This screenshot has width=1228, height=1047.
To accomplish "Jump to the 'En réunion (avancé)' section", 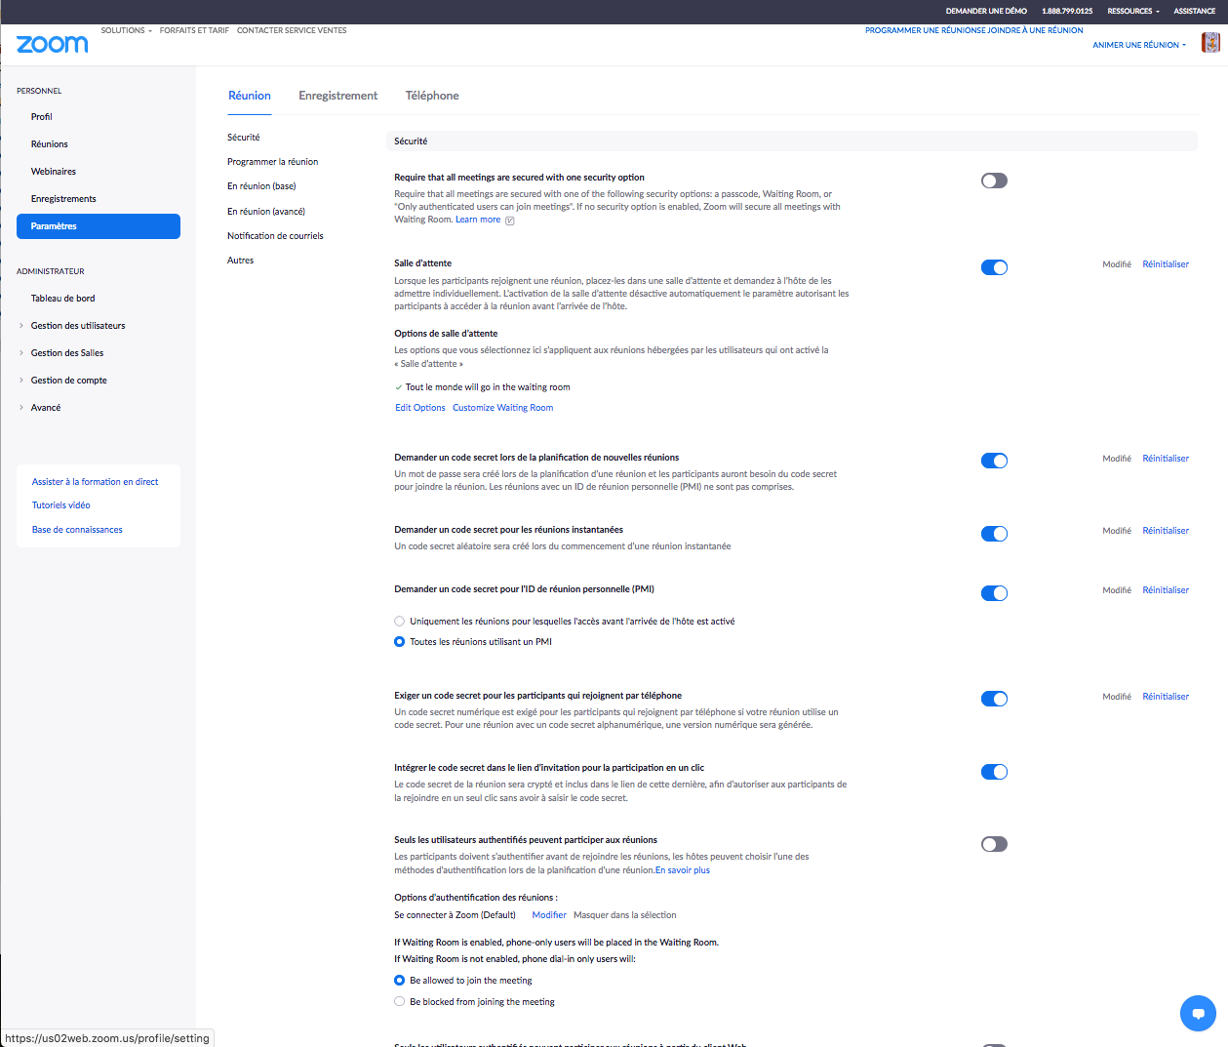I will 266,212.
